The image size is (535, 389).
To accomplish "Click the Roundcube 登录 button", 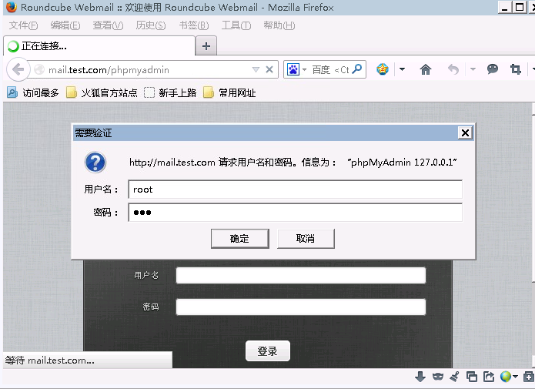I will (x=268, y=350).
